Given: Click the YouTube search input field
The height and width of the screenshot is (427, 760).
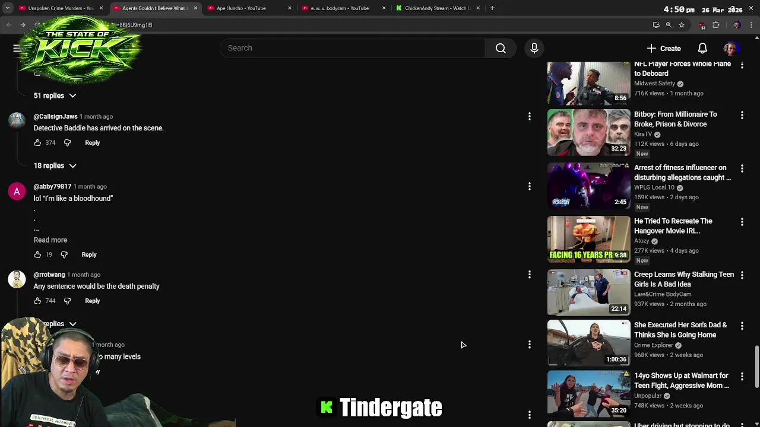Looking at the screenshot, I should tap(353, 48).
